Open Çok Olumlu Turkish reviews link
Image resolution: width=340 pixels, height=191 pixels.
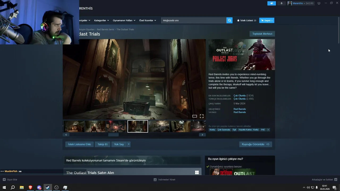(x=240, y=99)
